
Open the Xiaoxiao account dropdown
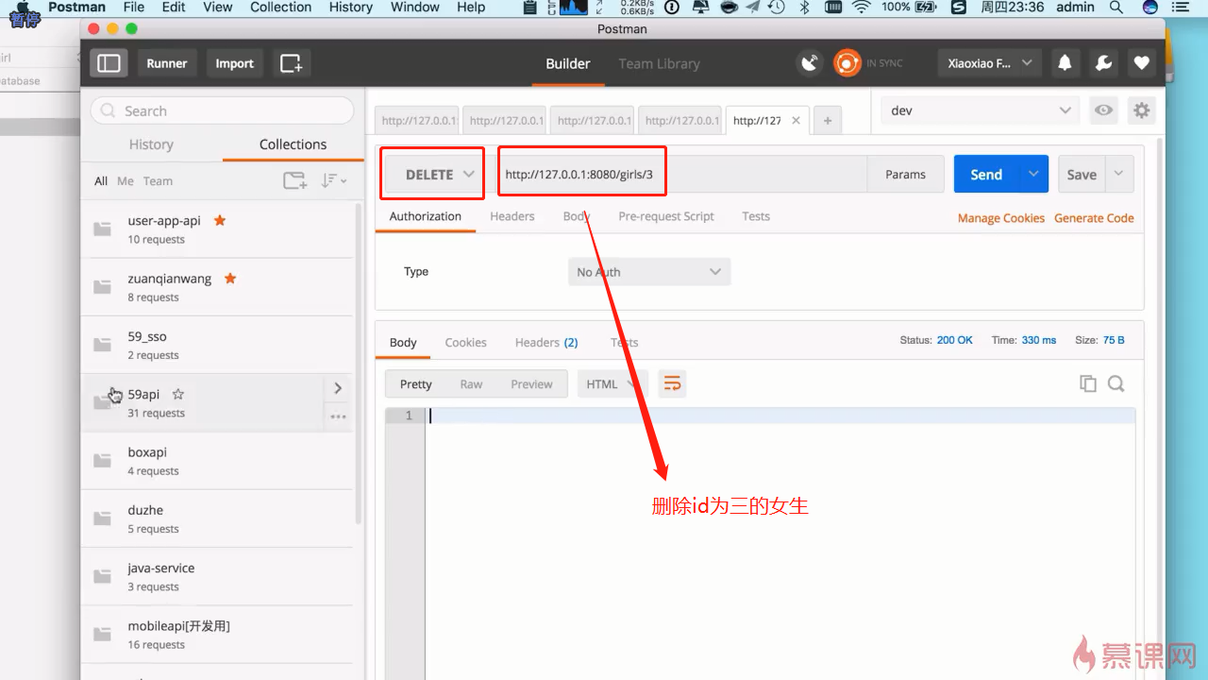(x=990, y=63)
